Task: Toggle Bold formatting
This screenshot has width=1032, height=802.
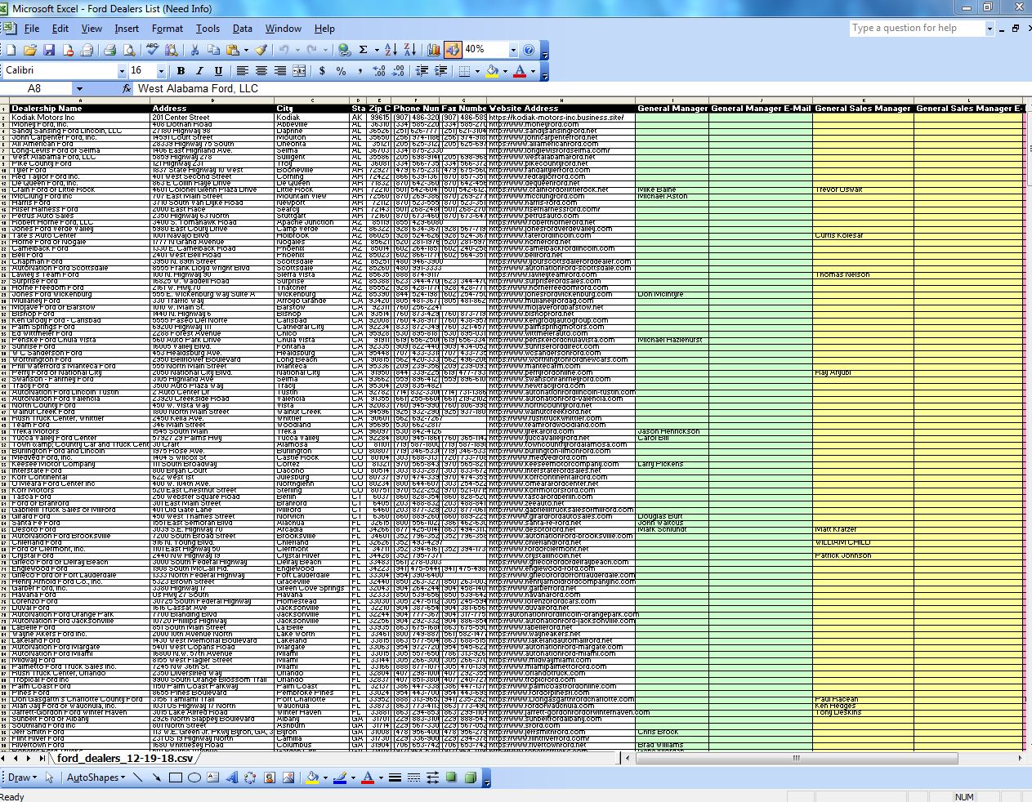Action: click(x=181, y=71)
